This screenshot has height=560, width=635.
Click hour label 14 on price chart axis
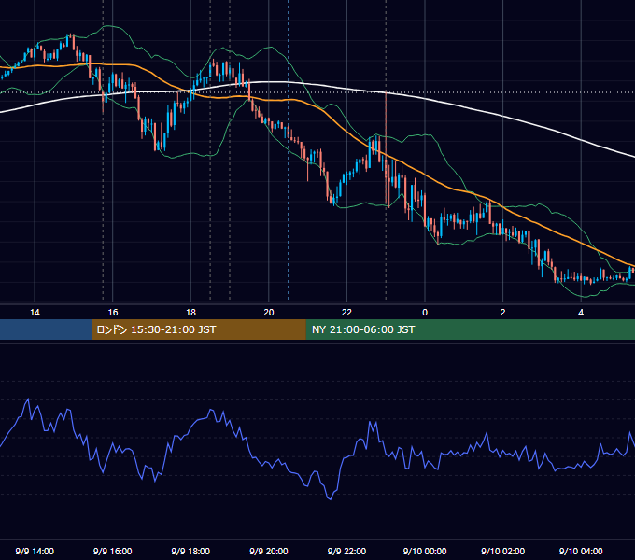[x=35, y=313]
